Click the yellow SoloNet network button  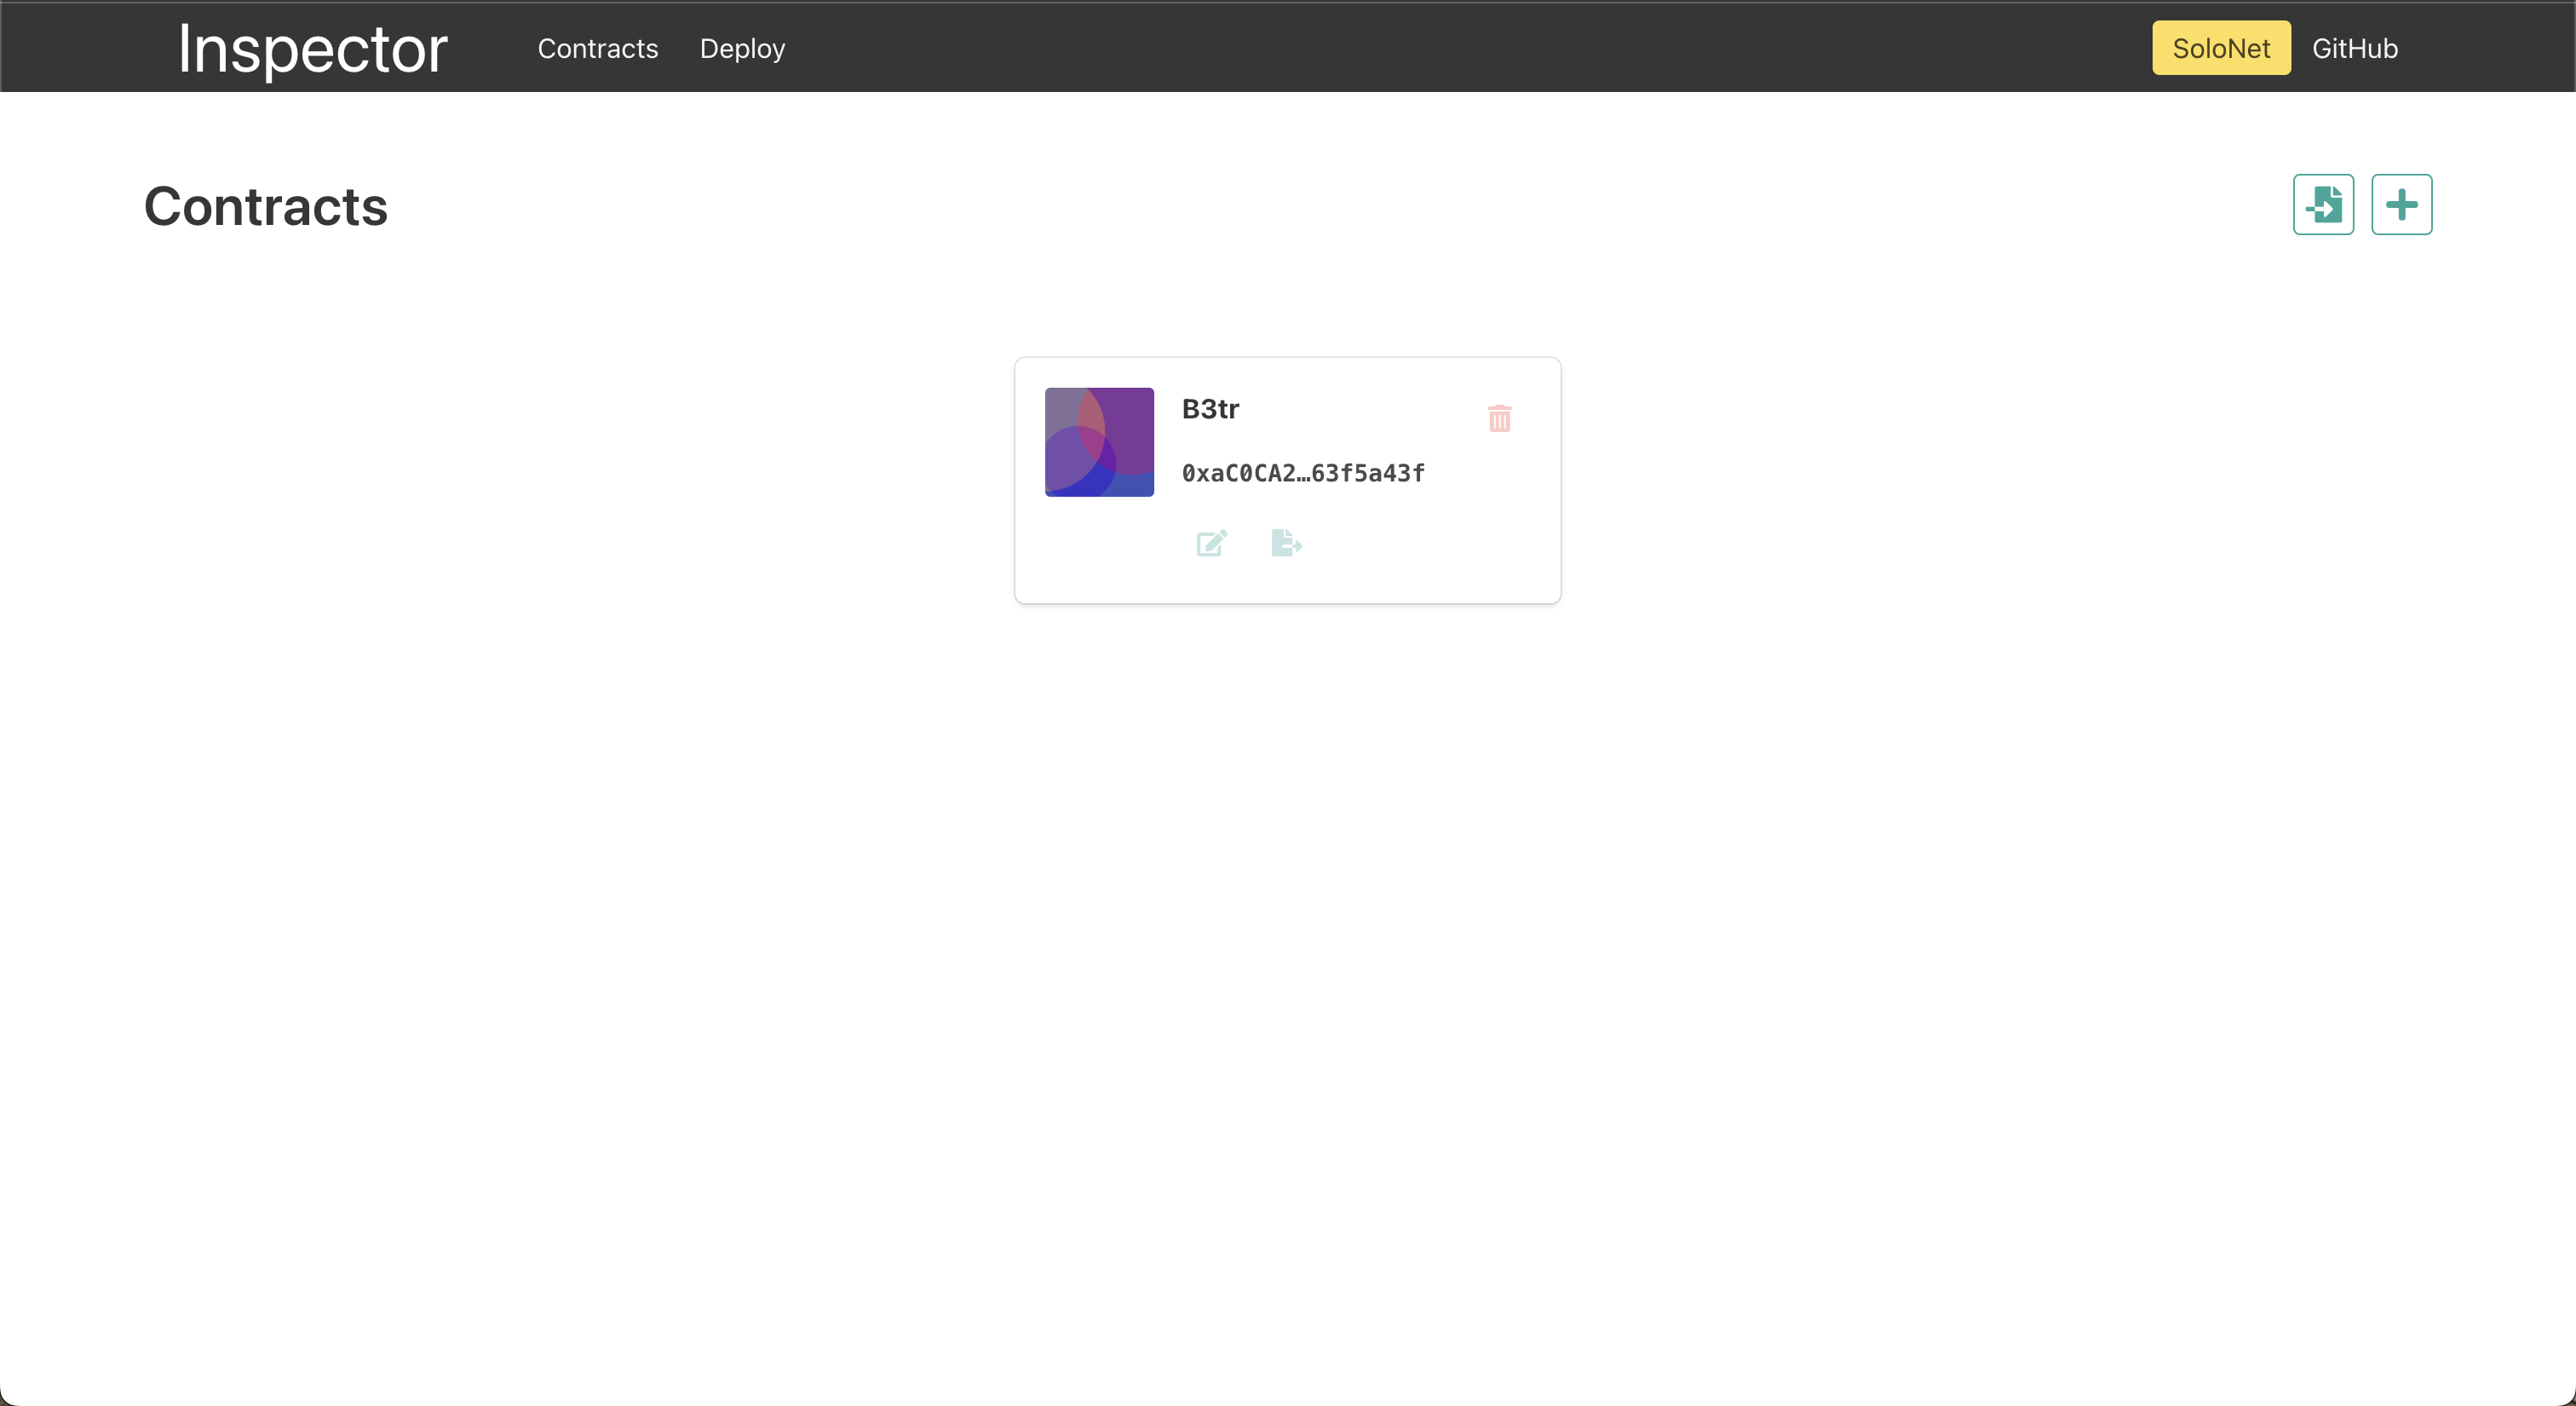(2220, 48)
